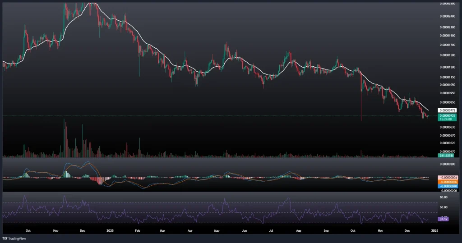Click the 0.00001500 level on price scale
Screen dimensions: 462x243
pos(448,55)
